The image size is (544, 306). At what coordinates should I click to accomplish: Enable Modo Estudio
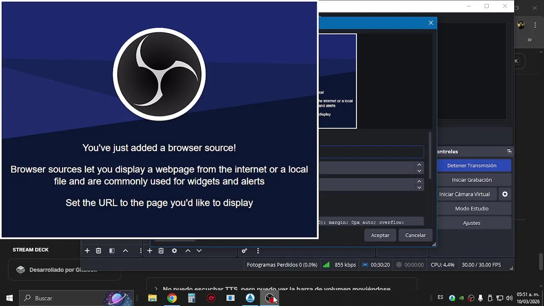point(472,209)
